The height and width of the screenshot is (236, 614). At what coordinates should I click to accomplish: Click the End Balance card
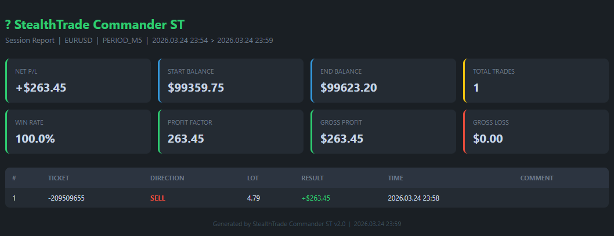tap(383, 81)
